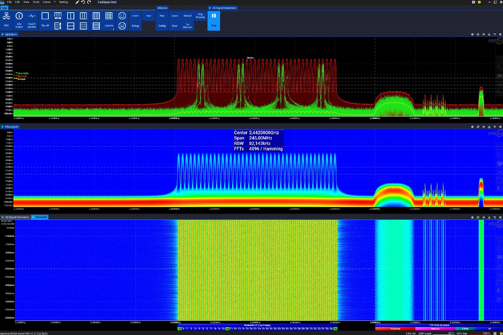Expand the Layouts dropdown

click(109, 26)
